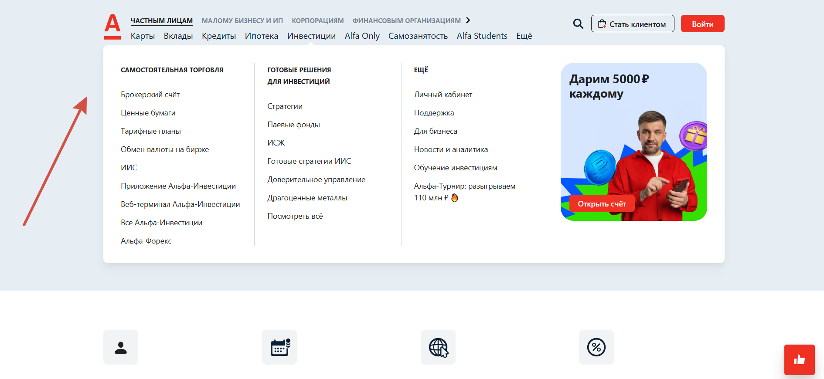Click the person icon tile
Image resolution: width=824 pixels, height=379 pixels.
coord(121,347)
